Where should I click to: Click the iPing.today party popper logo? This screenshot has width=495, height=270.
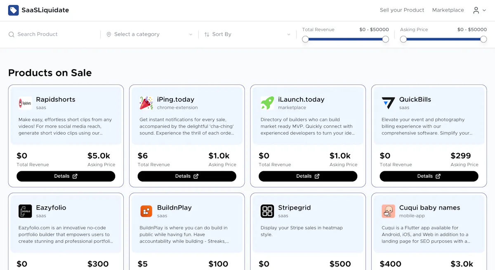146,103
